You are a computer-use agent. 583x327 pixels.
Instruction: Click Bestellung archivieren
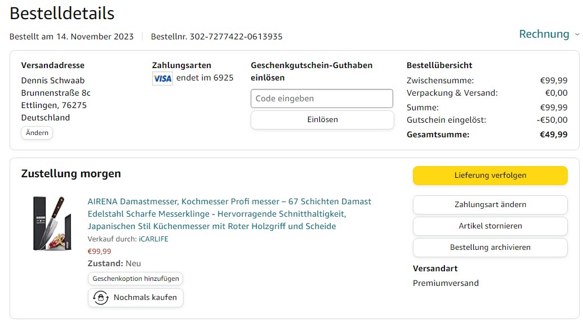pos(490,248)
